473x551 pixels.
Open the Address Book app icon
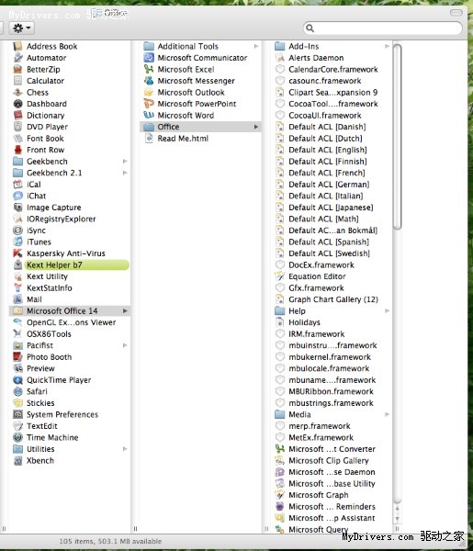tap(17, 47)
